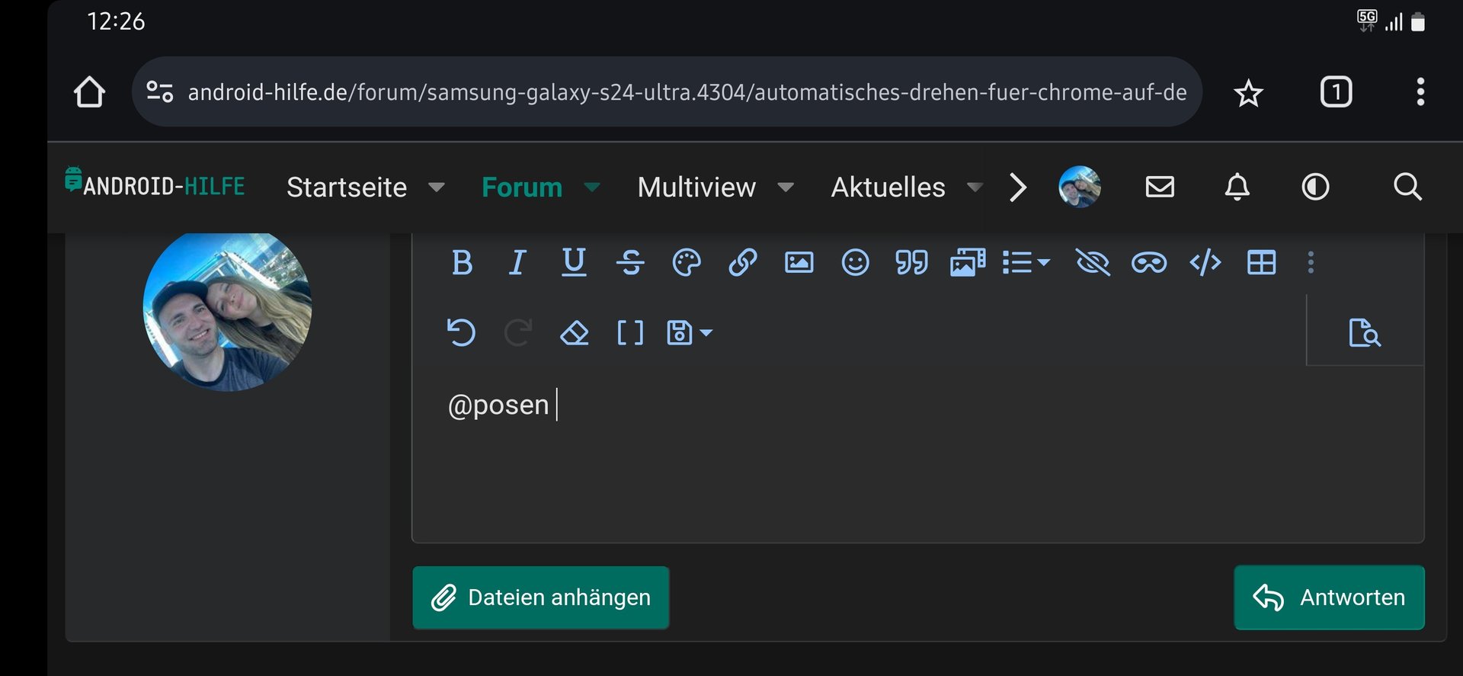This screenshot has width=1463, height=676.
Task: Insert a table into the post
Action: pyautogui.click(x=1262, y=263)
